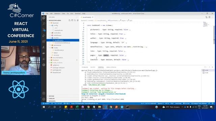Click the Go Live status bar button
216x121 pixels.
pyautogui.click(x=186, y=104)
